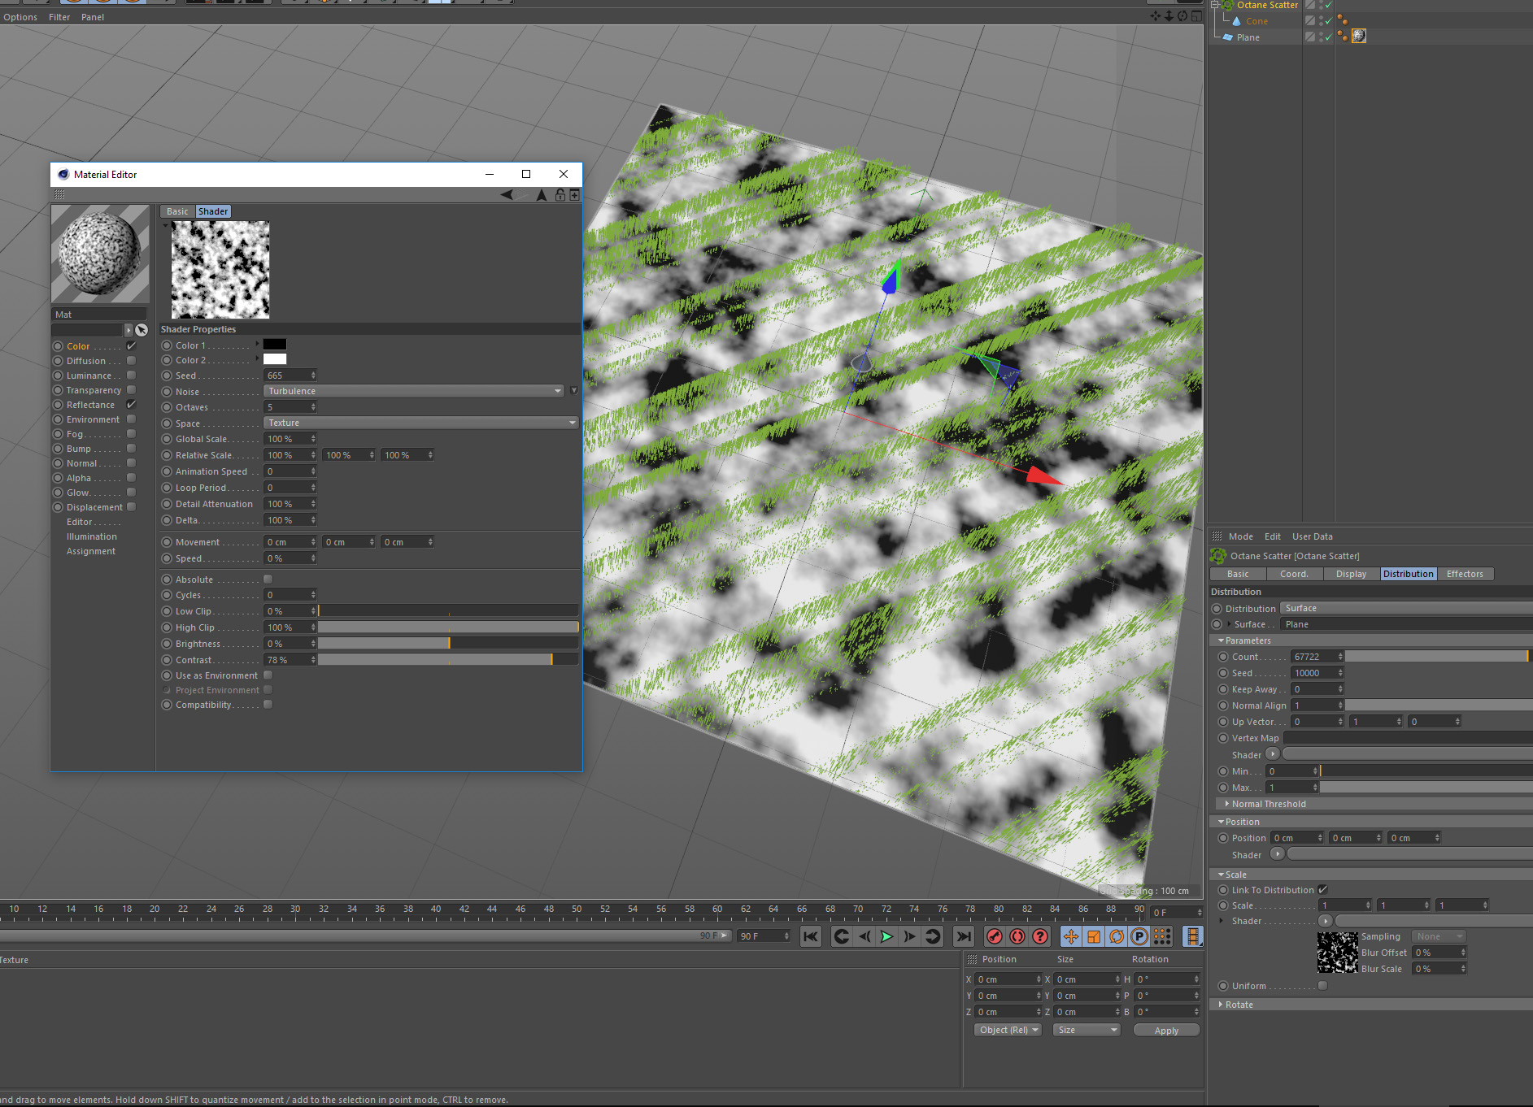The width and height of the screenshot is (1533, 1107).
Task: Click the noise shader preview thumbnail
Action: coord(220,270)
